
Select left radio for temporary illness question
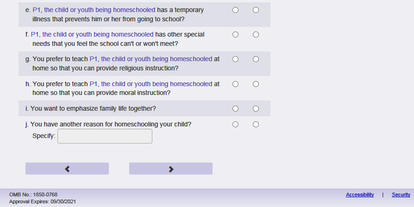(235, 10)
